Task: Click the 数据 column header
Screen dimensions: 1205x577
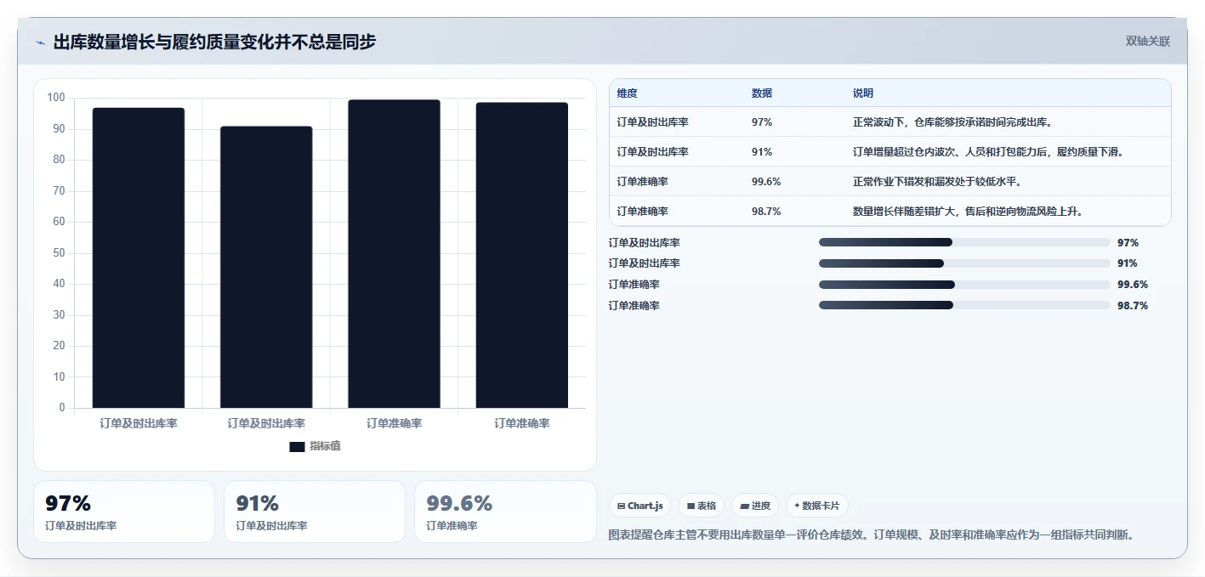Action: 762,93
